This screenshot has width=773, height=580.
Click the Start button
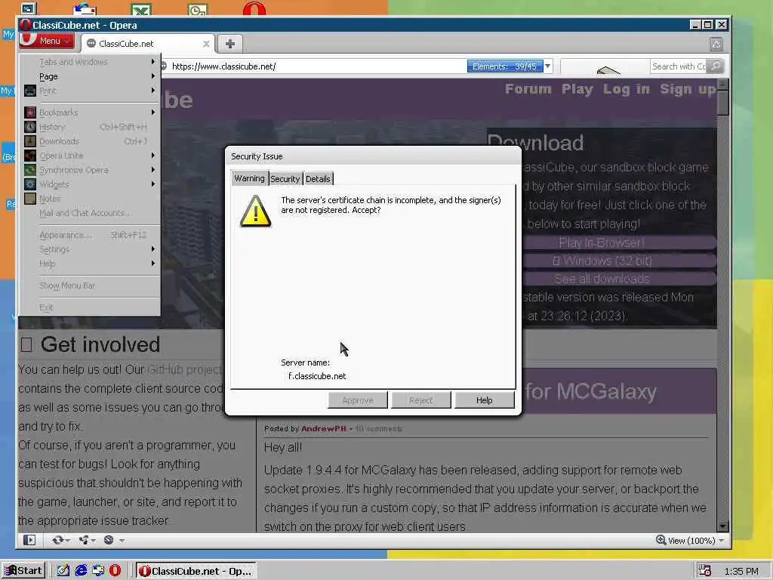point(23,571)
